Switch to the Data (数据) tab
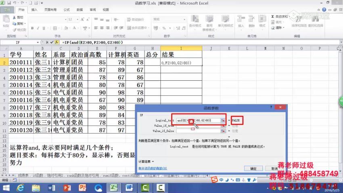Viewport: 343px width, 193px height. click(x=79, y=10)
